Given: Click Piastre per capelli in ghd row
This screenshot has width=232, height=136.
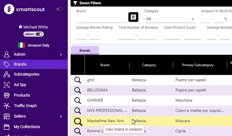Looking at the screenshot, I should [191, 80].
